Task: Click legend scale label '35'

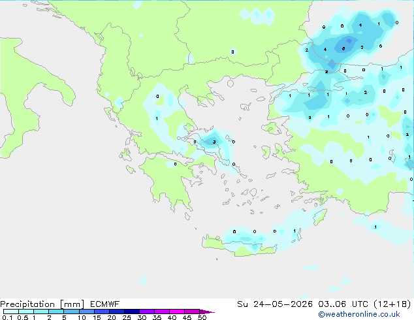Action: point(157,317)
